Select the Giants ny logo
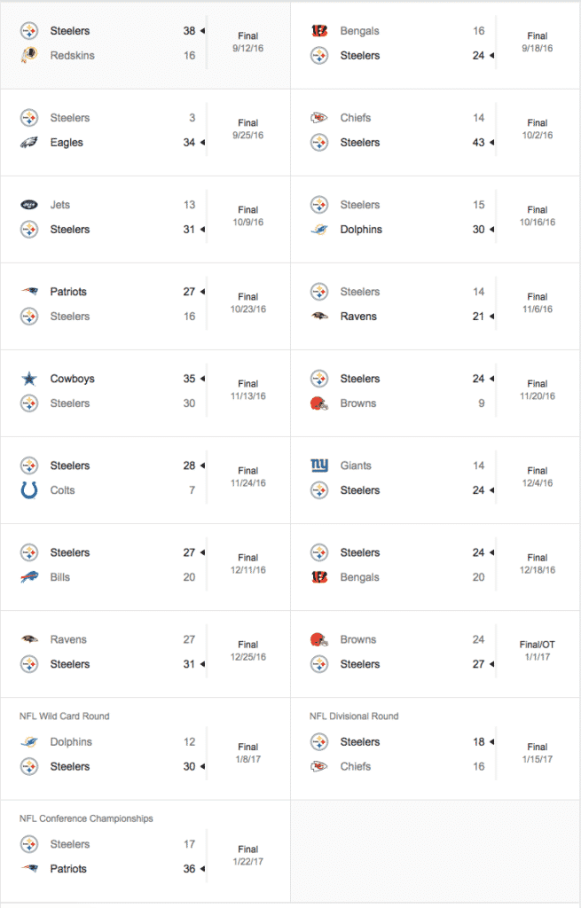Viewport: 581px width, 908px height. click(x=319, y=466)
